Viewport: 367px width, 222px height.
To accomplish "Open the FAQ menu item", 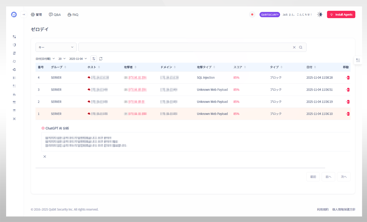I will point(73,15).
